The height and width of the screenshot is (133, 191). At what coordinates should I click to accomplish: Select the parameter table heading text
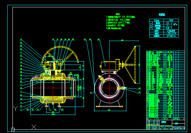coord(162,15)
